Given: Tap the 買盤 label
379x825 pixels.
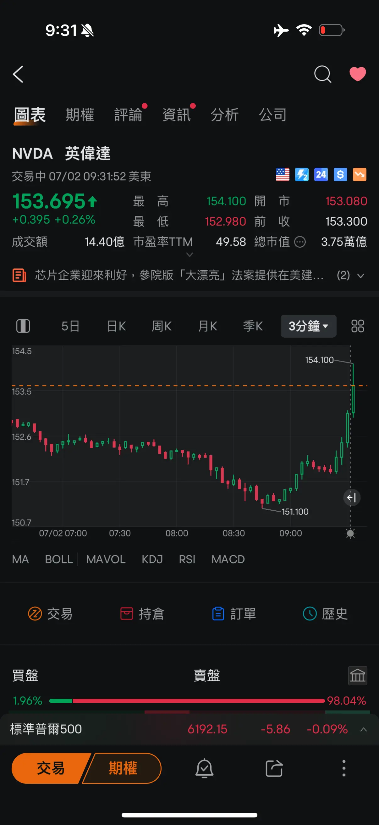Looking at the screenshot, I should pos(25,676).
